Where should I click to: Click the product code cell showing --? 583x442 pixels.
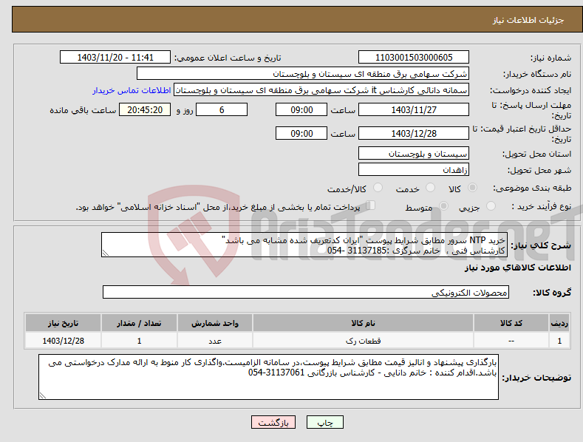(511, 341)
